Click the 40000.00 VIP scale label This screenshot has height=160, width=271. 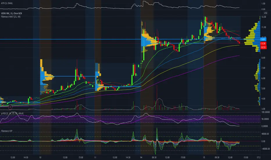[x=265, y=134]
